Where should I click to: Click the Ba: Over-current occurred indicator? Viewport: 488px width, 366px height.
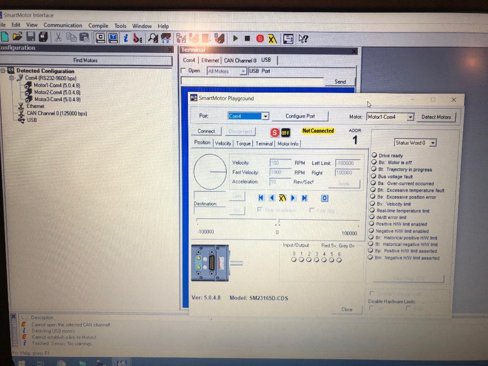(x=373, y=183)
